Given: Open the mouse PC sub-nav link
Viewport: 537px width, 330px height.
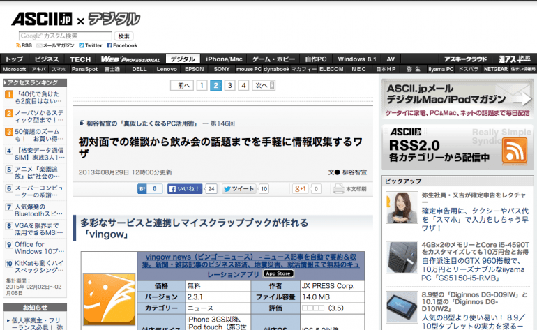Looking at the screenshot, I should [249, 69].
